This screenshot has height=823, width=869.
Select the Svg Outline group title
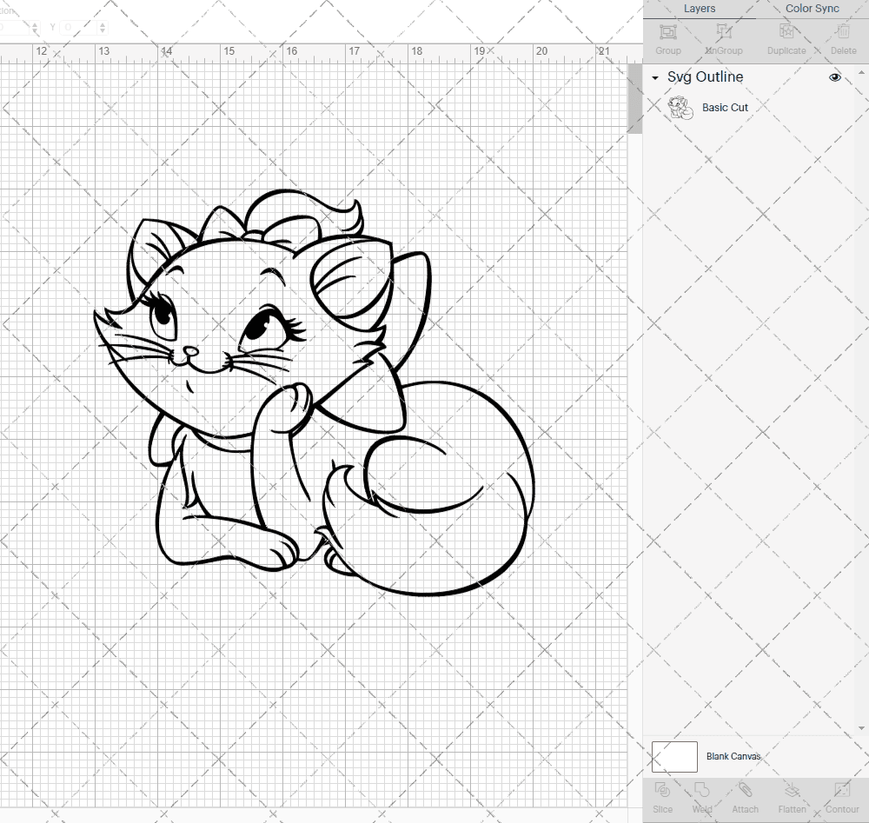pyautogui.click(x=705, y=77)
